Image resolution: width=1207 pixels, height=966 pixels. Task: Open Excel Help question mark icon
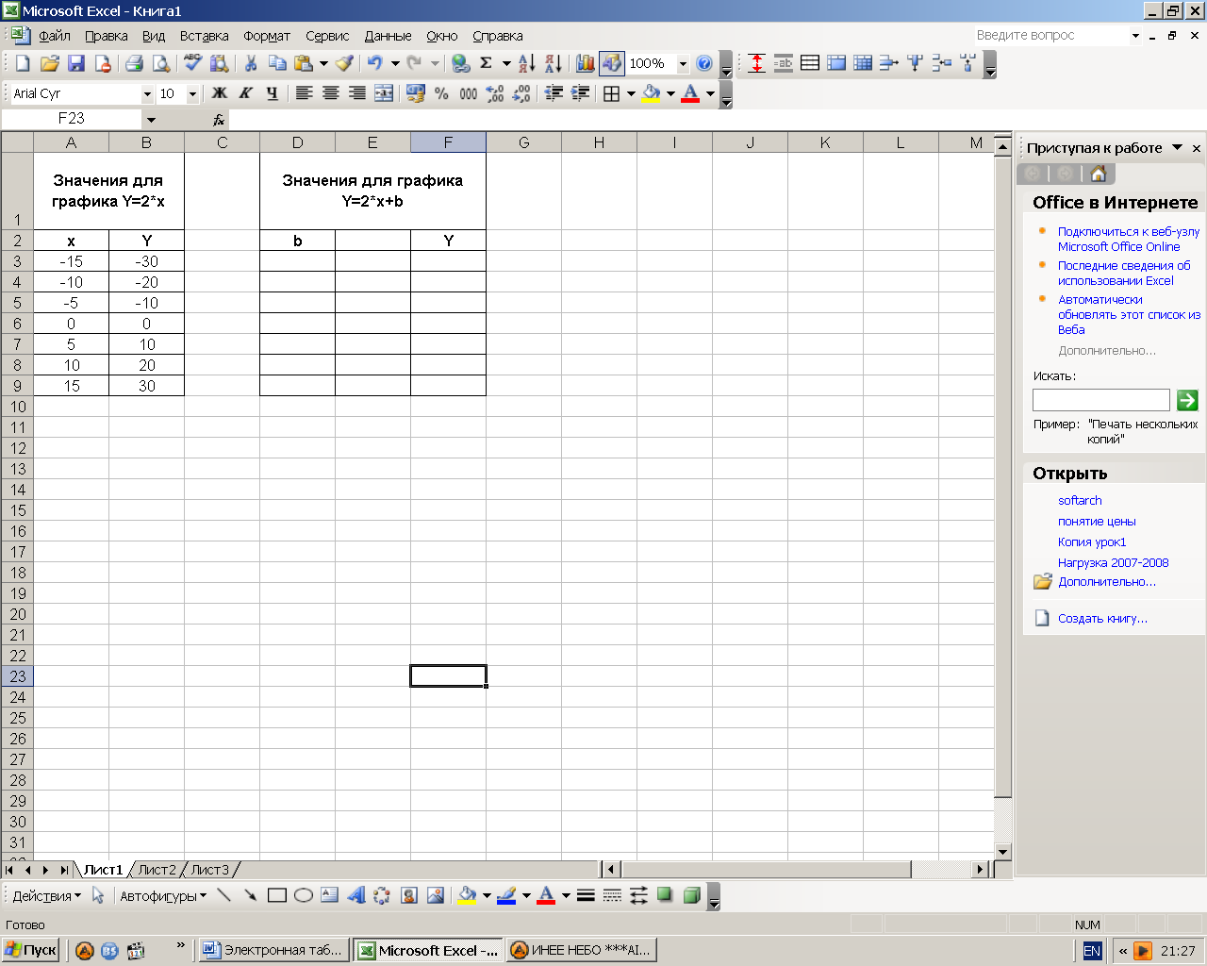(704, 63)
